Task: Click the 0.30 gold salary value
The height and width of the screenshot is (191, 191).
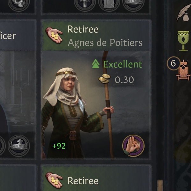Action: point(124,80)
